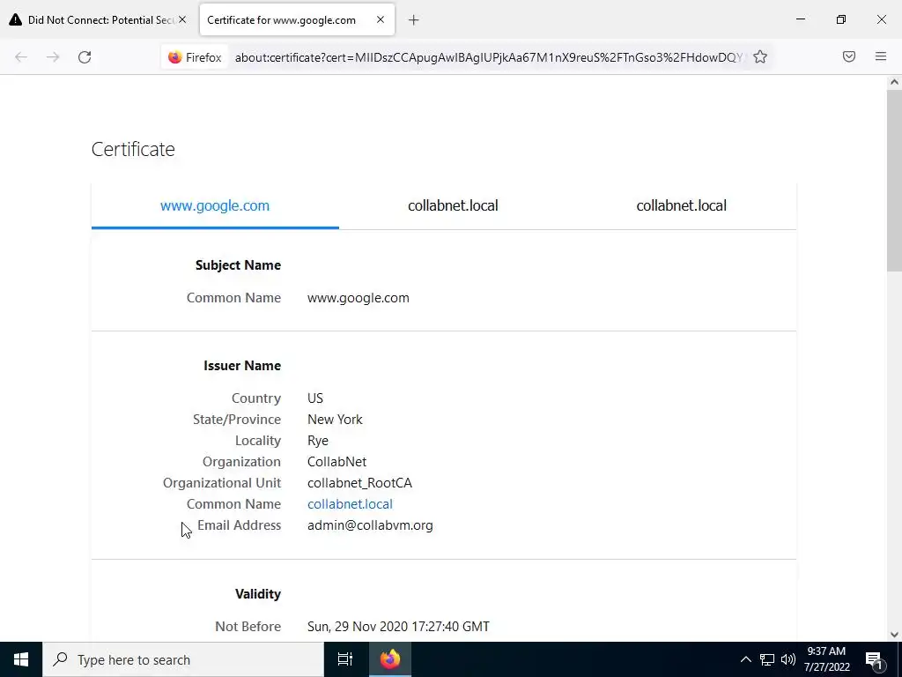Click the Firefox taskbar icon
The width and height of the screenshot is (902, 677).
click(x=390, y=659)
